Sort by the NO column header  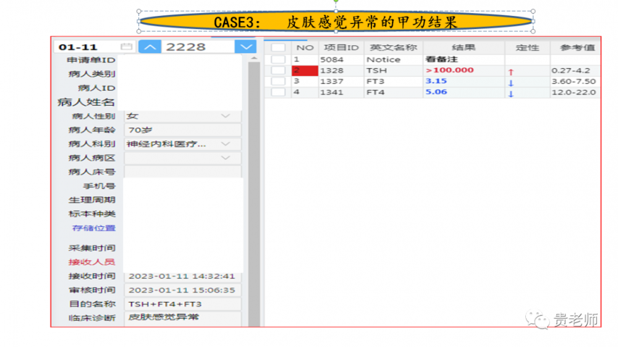click(305, 48)
